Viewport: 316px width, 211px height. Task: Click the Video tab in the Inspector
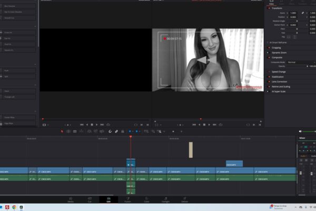(271, 3)
